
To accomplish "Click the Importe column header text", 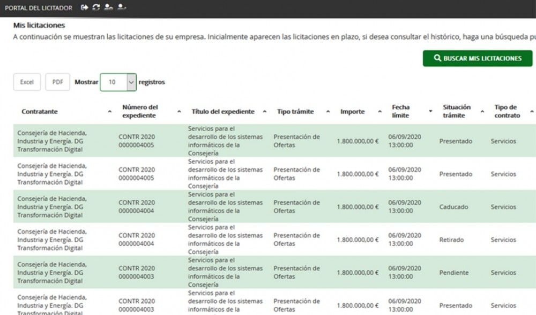I will tap(353, 111).
